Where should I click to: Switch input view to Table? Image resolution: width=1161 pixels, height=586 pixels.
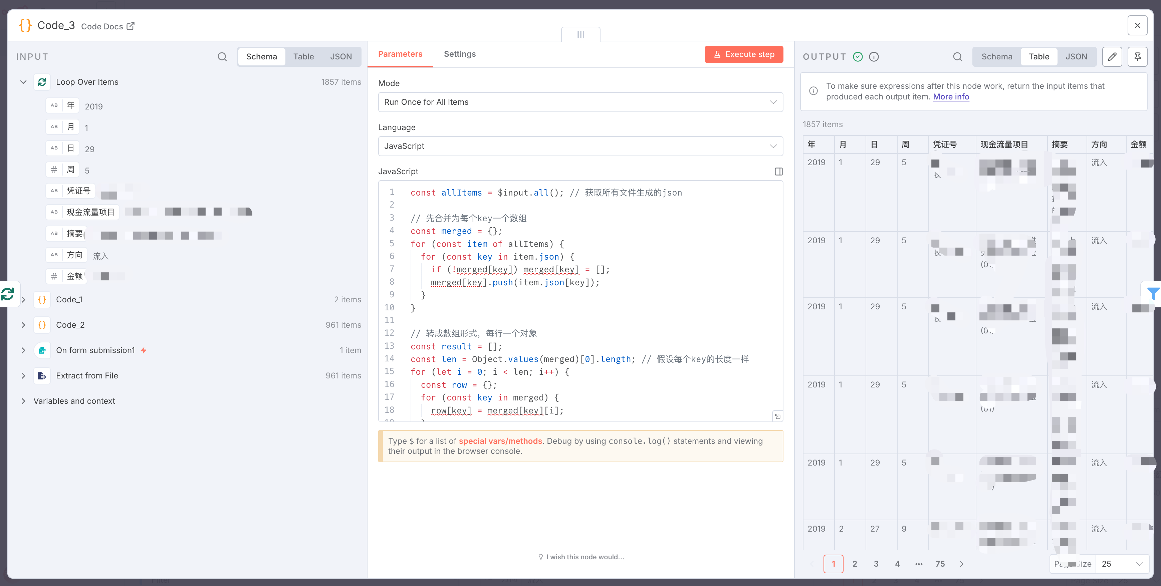[x=303, y=57]
